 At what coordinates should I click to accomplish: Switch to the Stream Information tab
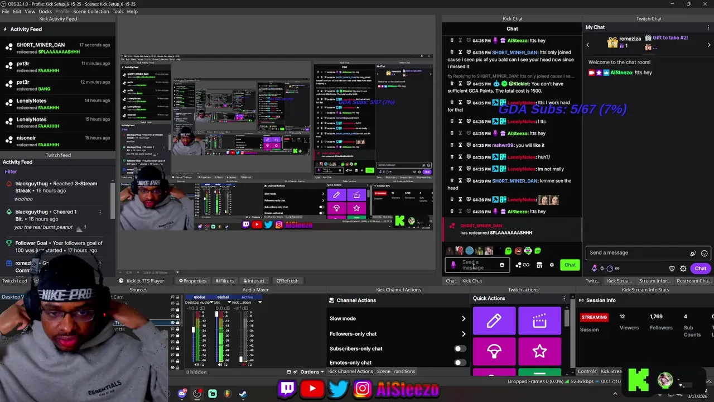(654, 281)
